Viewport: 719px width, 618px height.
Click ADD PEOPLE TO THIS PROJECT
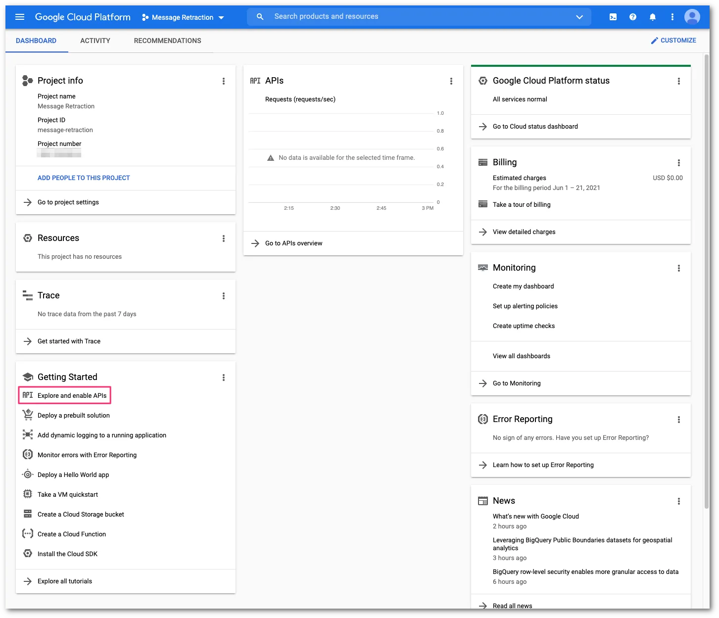[x=83, y=178]
